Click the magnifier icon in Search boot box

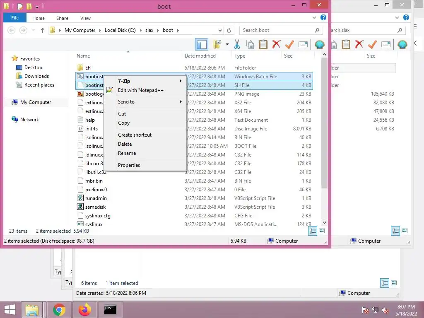317,30
